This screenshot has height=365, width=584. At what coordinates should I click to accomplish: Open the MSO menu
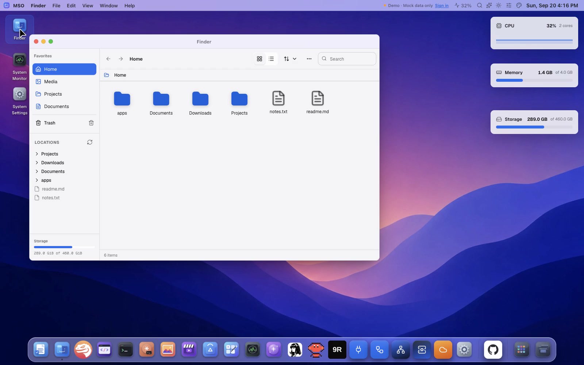pyautogui.click(x=19, y=5)
